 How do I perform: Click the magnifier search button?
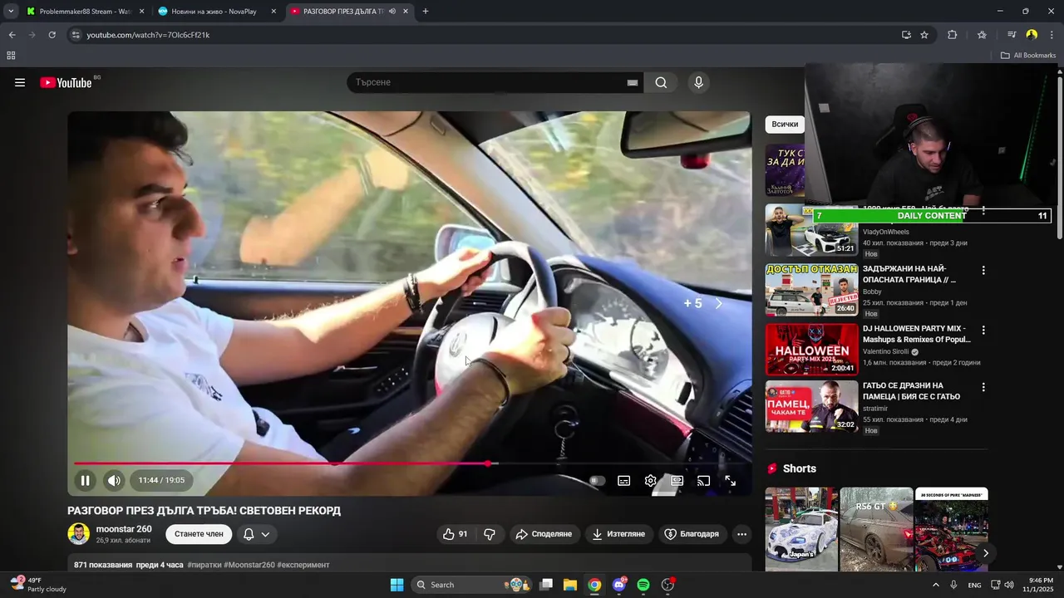[x=661, y=82]
